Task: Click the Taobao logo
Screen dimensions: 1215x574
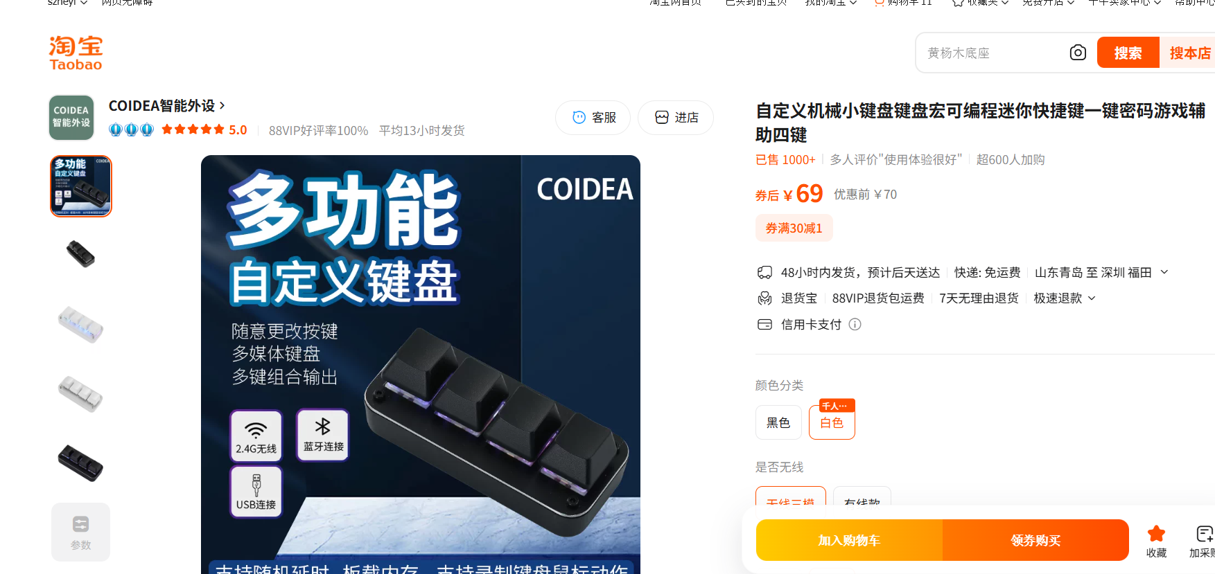Action: 76,53
